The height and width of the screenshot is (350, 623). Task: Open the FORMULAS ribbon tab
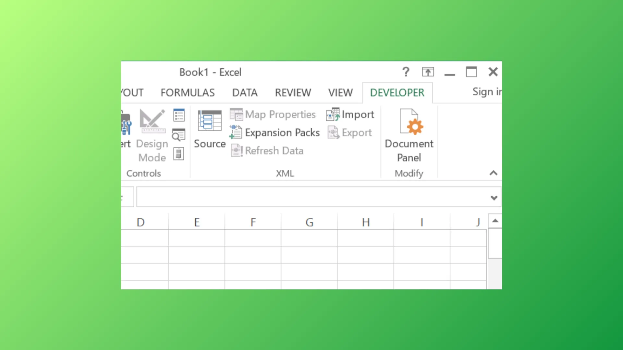coord(188,92)
